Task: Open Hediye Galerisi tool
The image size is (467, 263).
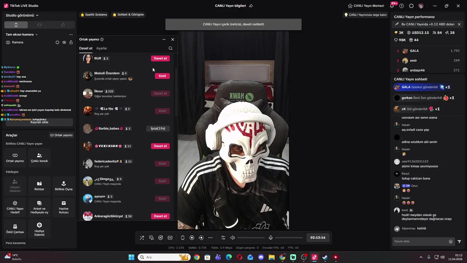Action: 39,229
